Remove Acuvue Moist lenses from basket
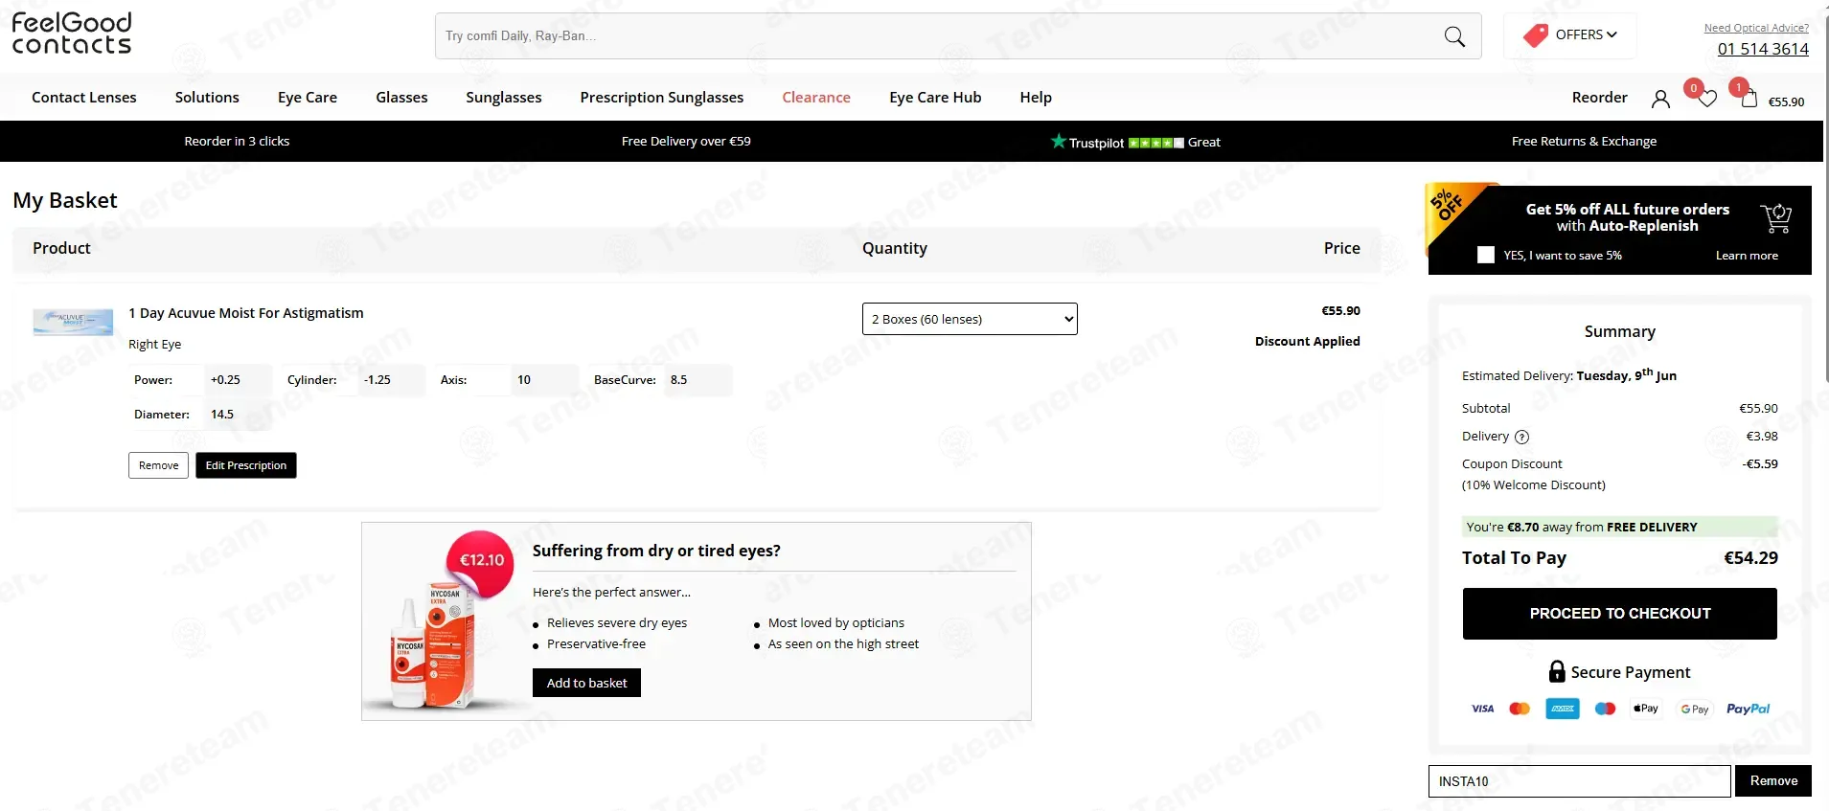1829x811 pixels. point(158,465)
